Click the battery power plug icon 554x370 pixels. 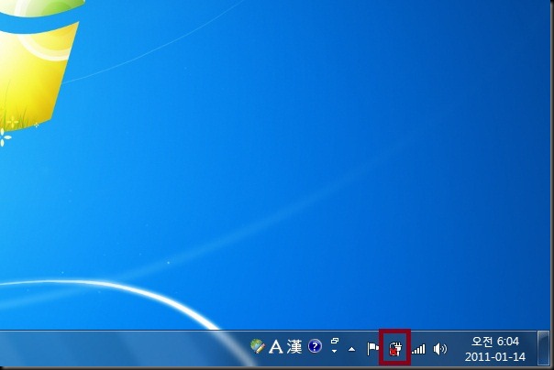[x=395, y=349]
